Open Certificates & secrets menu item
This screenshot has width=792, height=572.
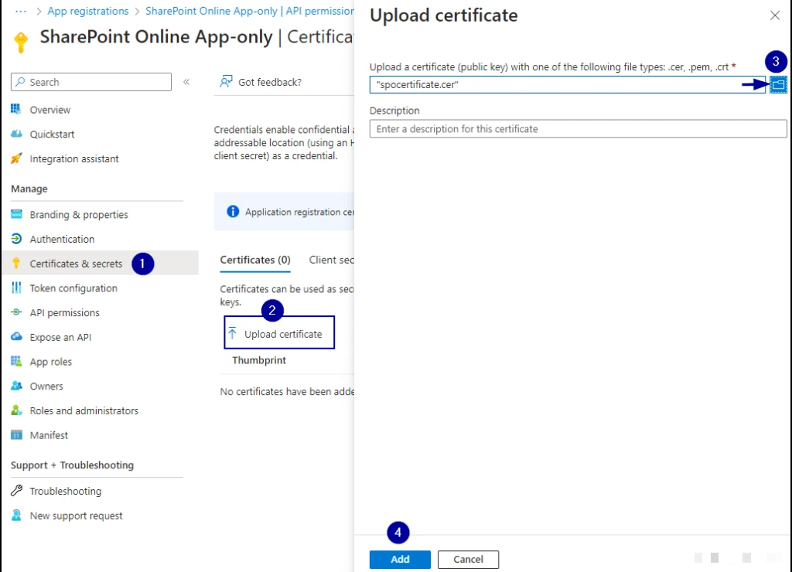[x=76, y=264]
